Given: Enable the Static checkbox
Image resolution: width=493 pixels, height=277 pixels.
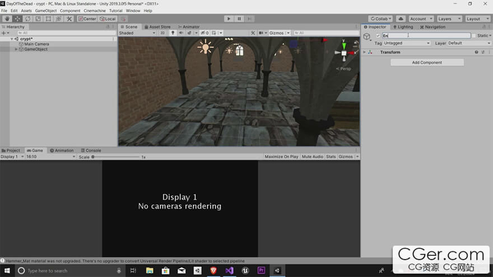Looking at the screenshot, I should tap(473, 36).
